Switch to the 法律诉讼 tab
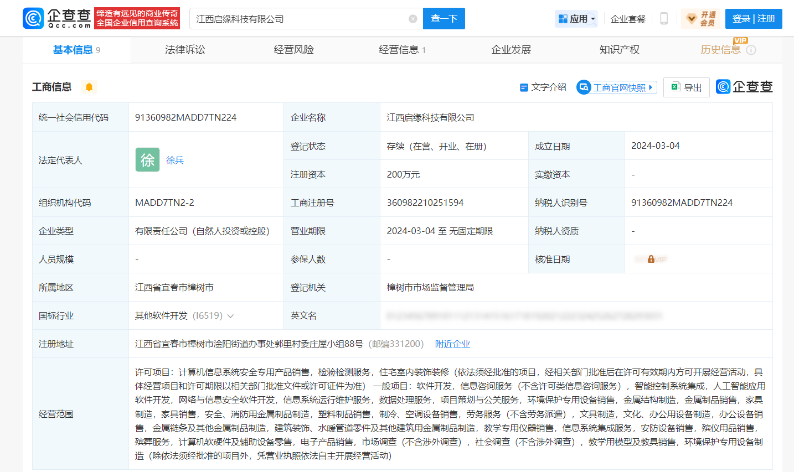This screenshot has height=472, width=794. (185, 50)
